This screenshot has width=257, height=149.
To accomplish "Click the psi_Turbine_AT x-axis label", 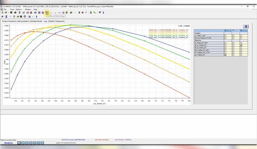I will 100,104.
